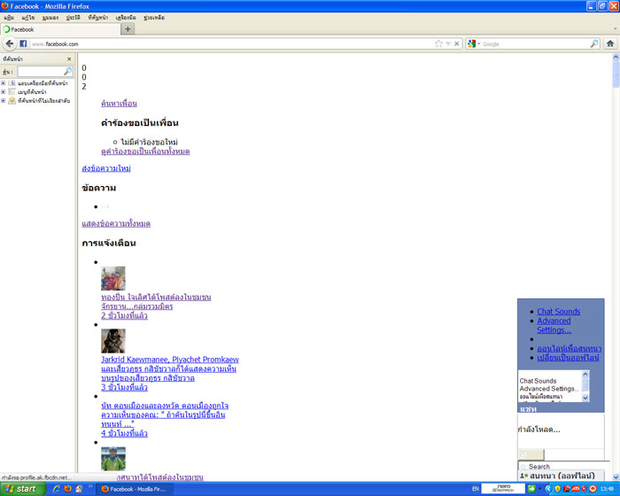Image resolution: width=620 pixels, height=496 pixels.
Task: Stop loading with the X in address bar
Action: click(457, 43)
